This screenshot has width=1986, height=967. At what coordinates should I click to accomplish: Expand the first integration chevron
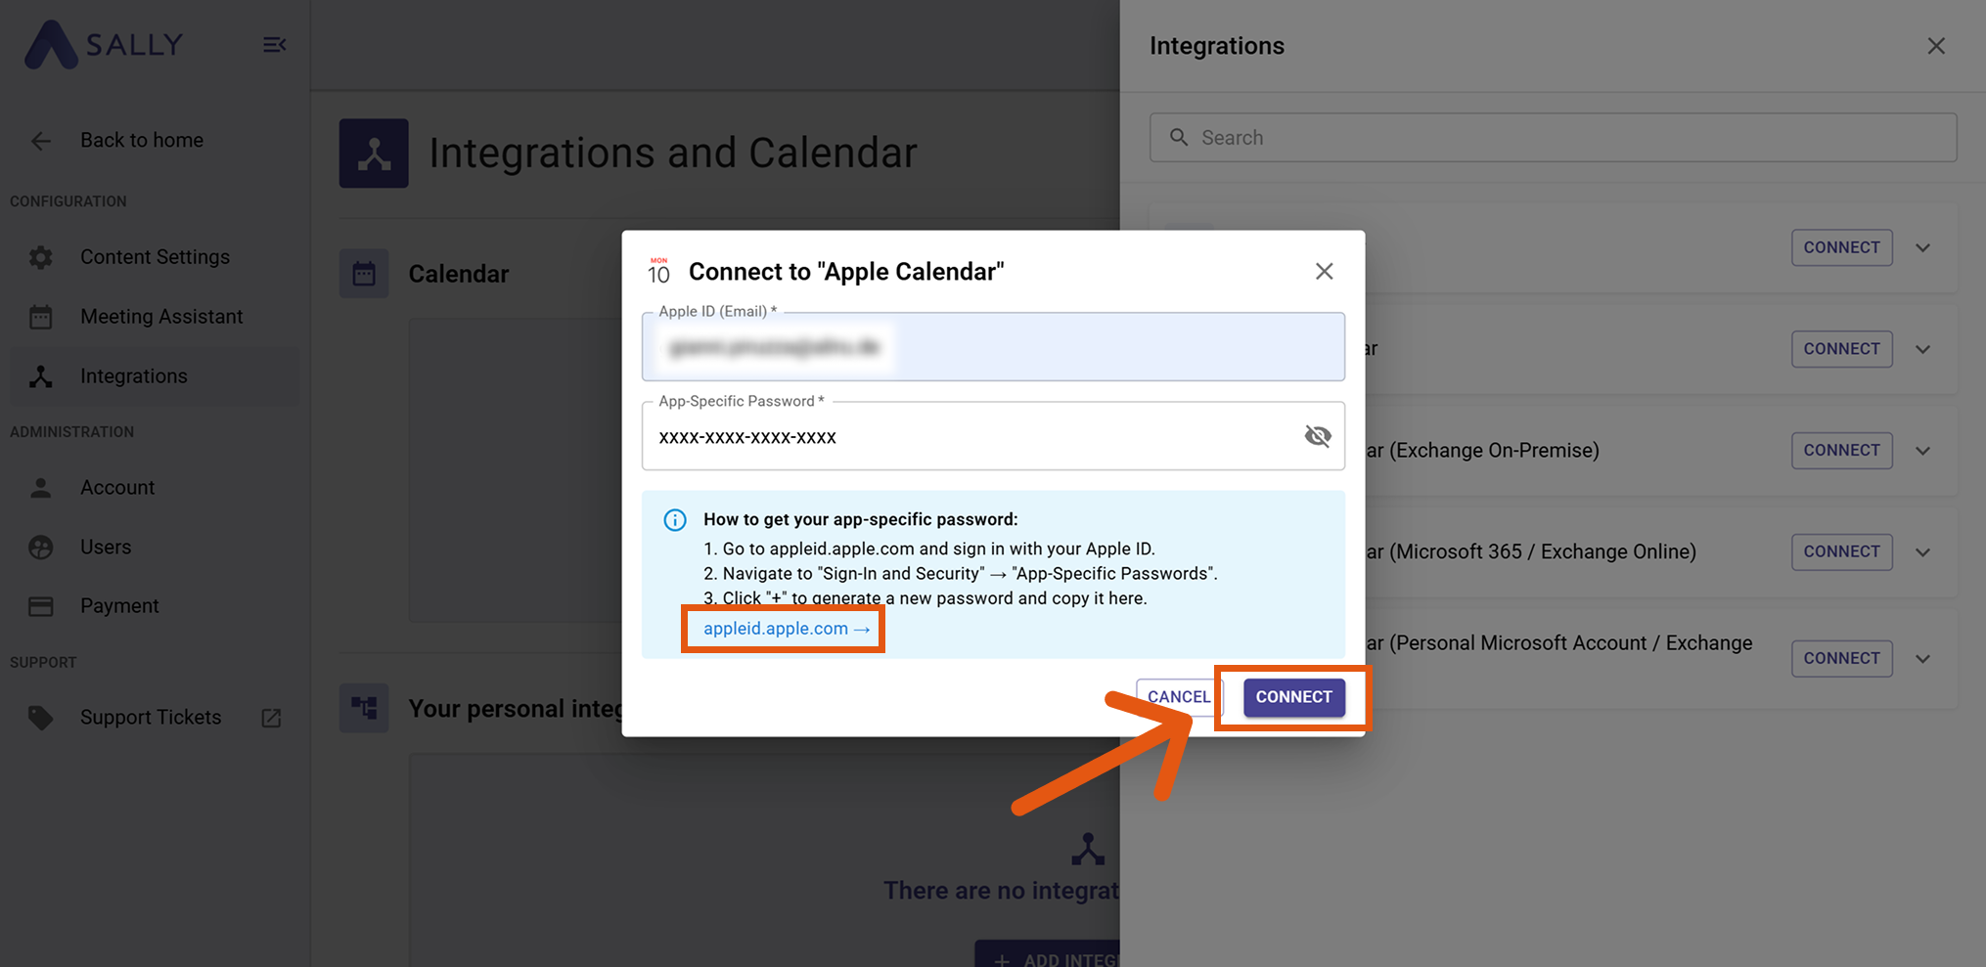tap(1922, 248)
